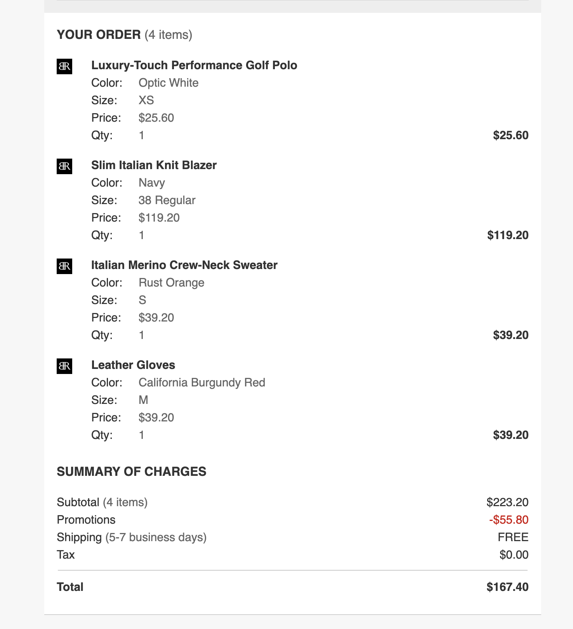Click the $119.20 blazer line total

point(508,235)
